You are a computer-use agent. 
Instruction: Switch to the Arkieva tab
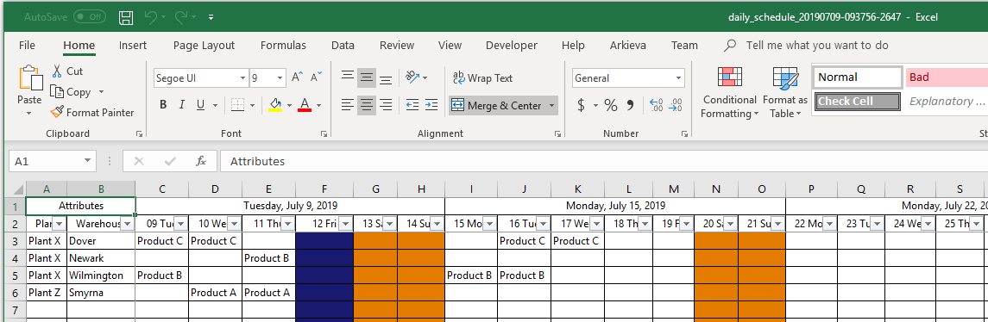point(627,46)
